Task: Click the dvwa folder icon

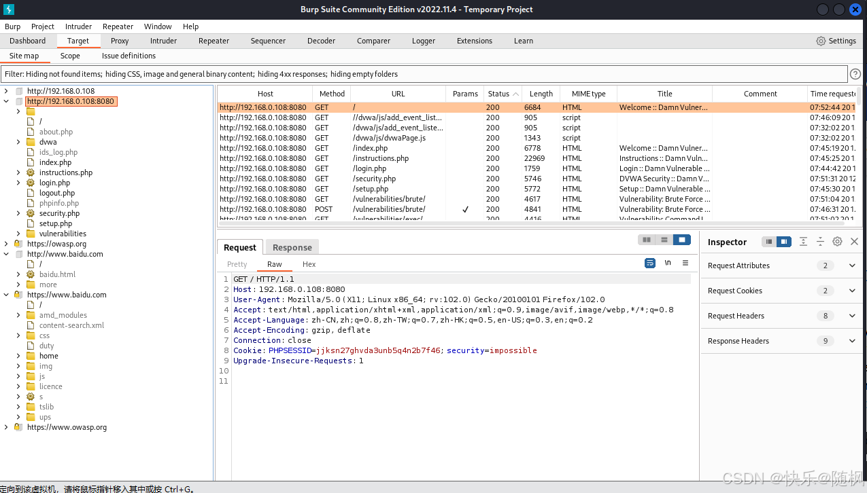Action: click(x=31, y=142)
